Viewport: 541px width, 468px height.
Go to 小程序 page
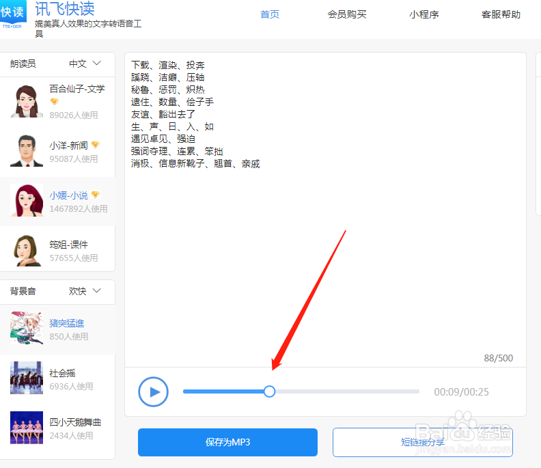424,14
